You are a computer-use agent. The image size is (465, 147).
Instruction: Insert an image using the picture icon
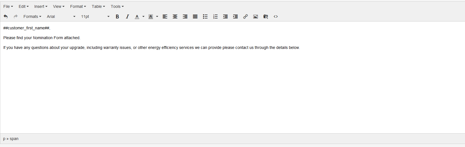(x=256, y=16)
